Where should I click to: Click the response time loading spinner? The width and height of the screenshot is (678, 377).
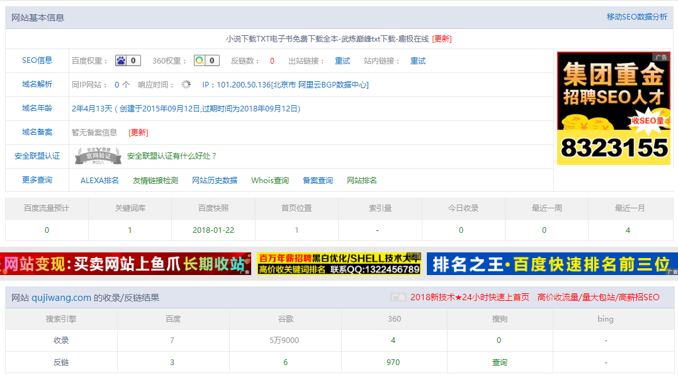(x=186, y=84)
